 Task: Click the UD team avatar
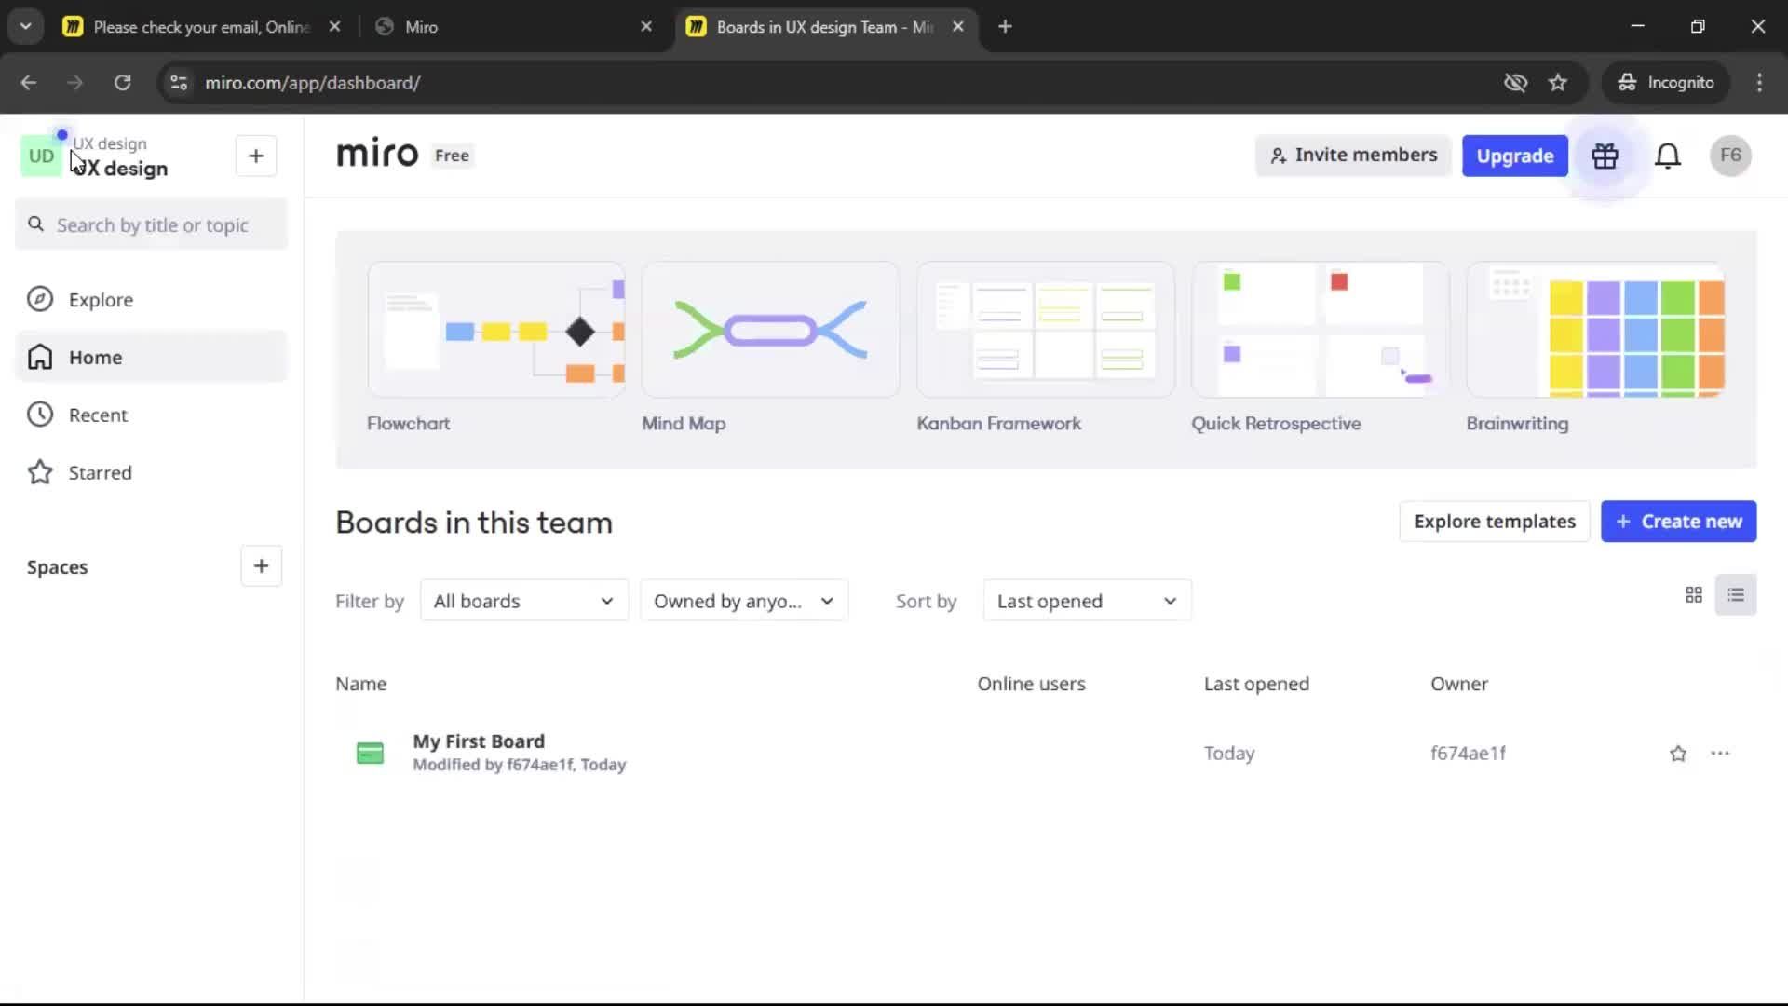coord(41,156)
